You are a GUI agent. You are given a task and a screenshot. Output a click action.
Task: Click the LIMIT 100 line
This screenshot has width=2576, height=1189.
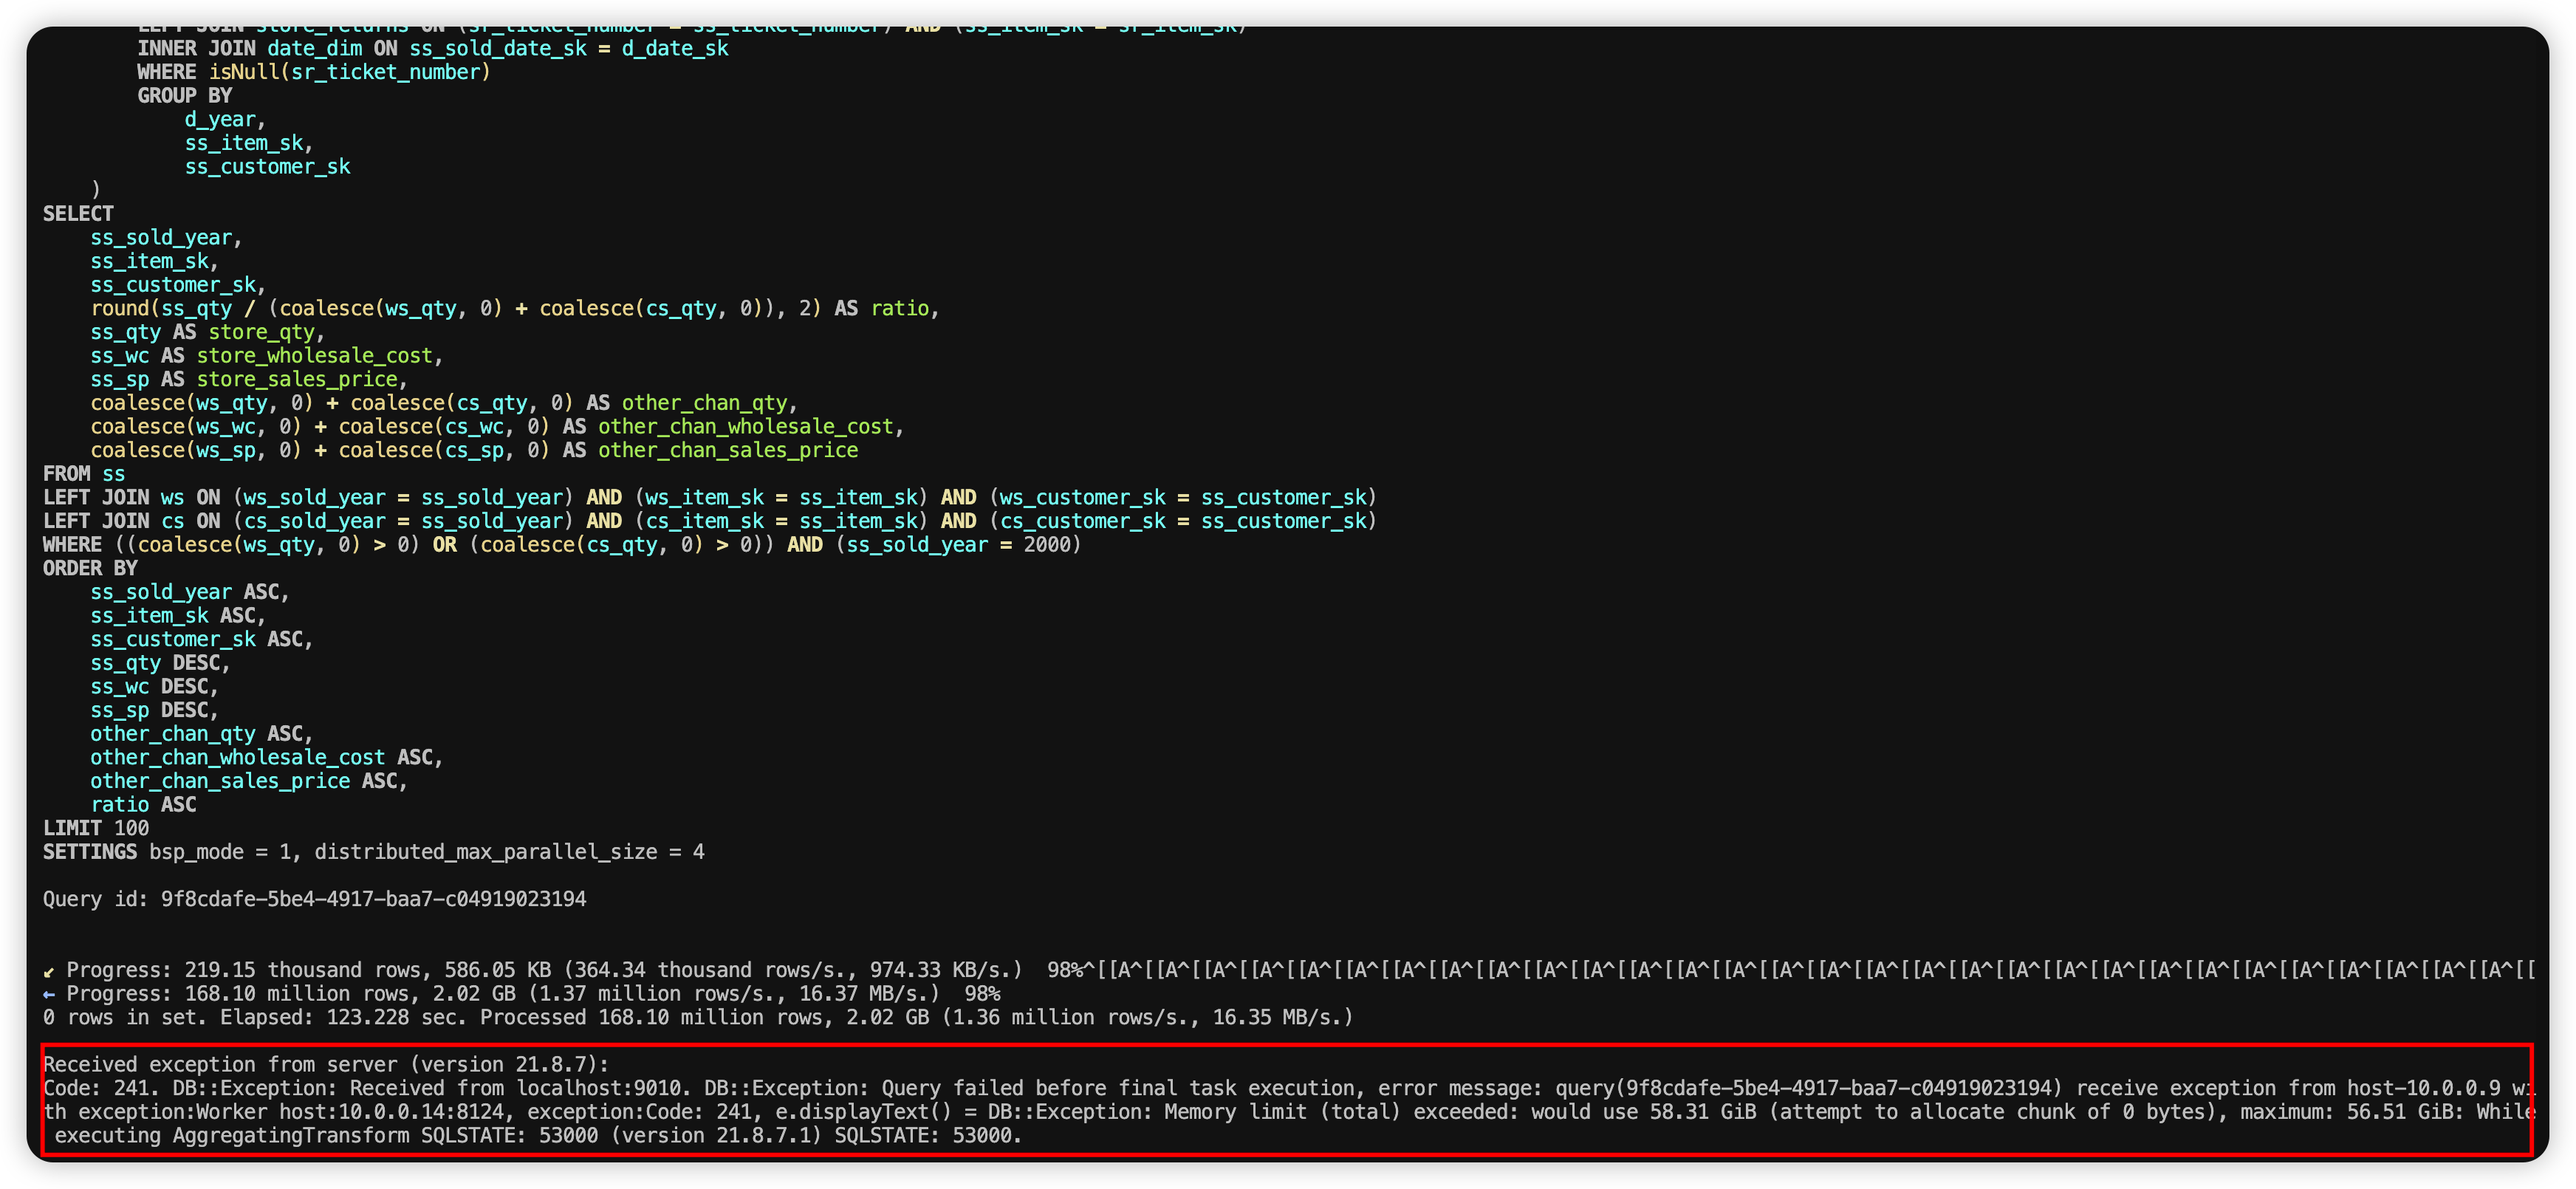pyautogui.click(x=96, y=828)
